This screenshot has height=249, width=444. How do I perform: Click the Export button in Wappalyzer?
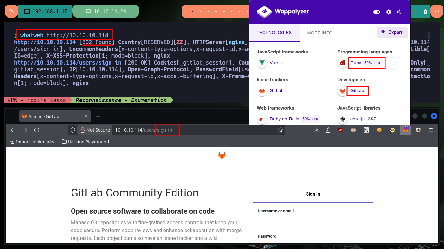point(392,32)
